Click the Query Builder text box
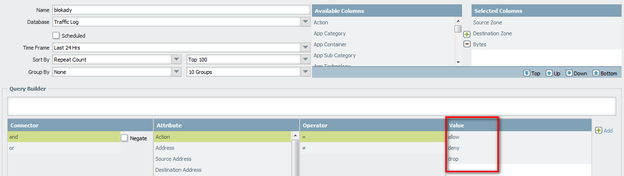 (312, 106)
